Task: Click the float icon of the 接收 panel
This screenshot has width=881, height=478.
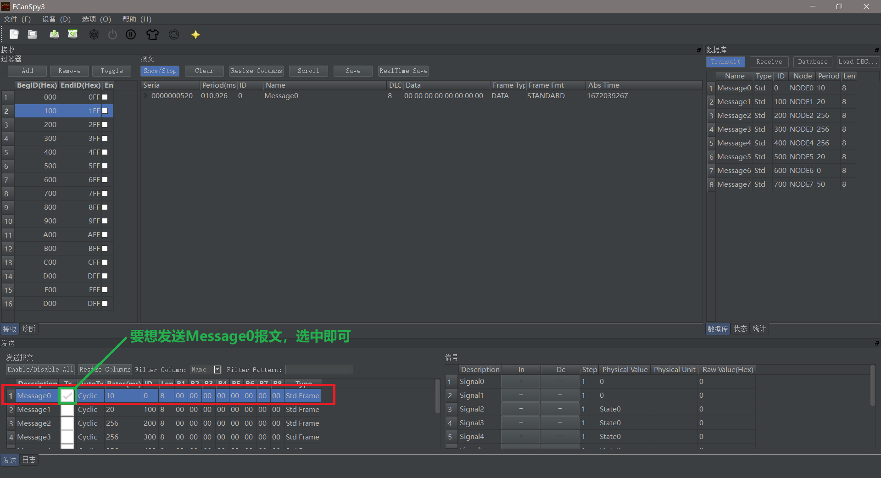Action: (x=699, y=50)
